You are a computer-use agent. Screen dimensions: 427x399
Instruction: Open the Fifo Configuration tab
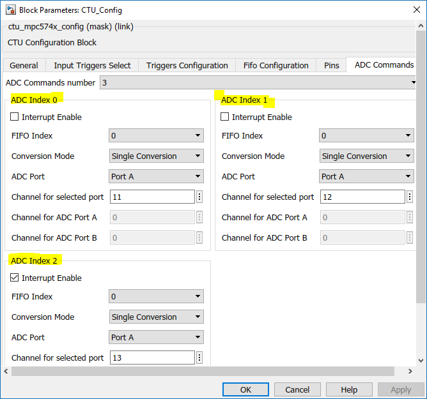point(276,65)
